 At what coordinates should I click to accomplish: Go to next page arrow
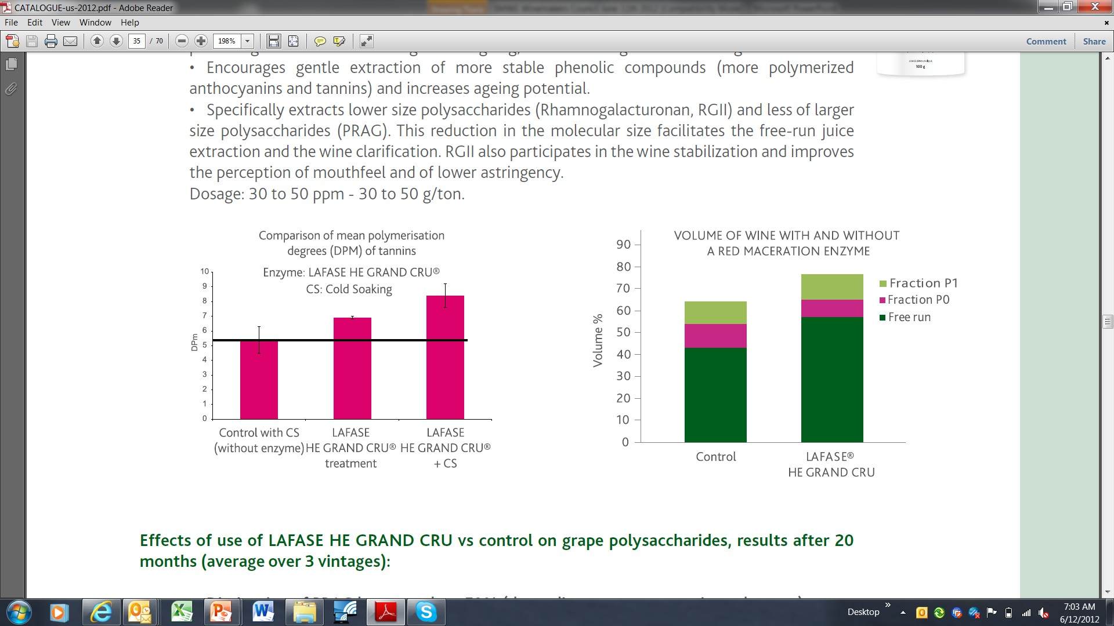[116, 41]
